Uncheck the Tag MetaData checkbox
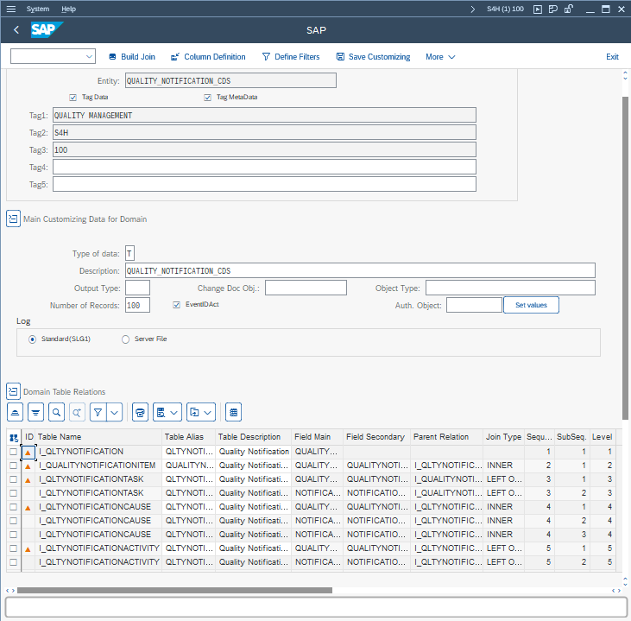Image resolution: width=631 pixels, height=621 pixels. point(208,98)
